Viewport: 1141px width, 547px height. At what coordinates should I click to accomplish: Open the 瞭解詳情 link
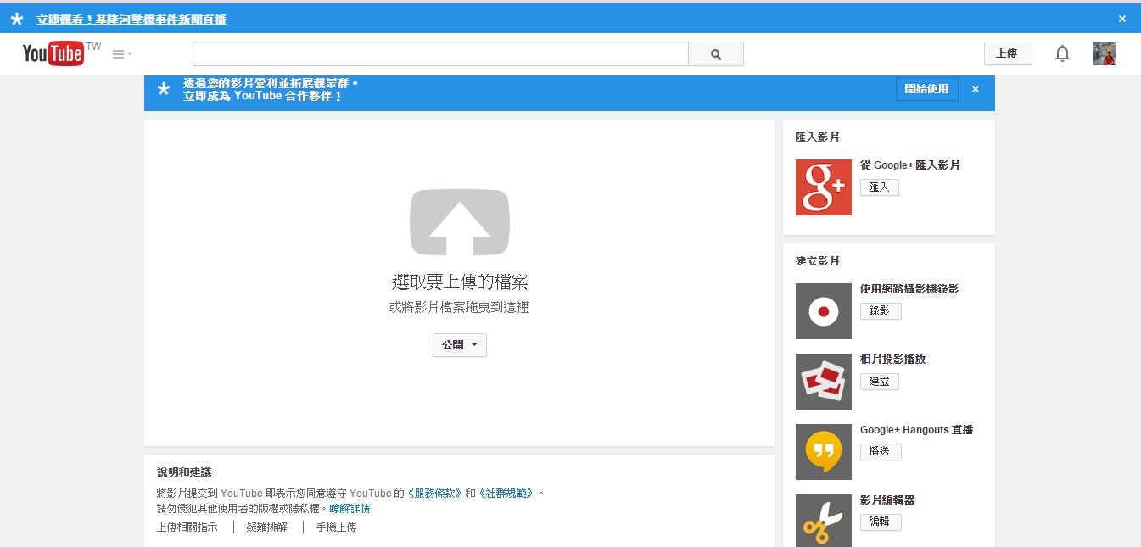(x=350, y=509)
